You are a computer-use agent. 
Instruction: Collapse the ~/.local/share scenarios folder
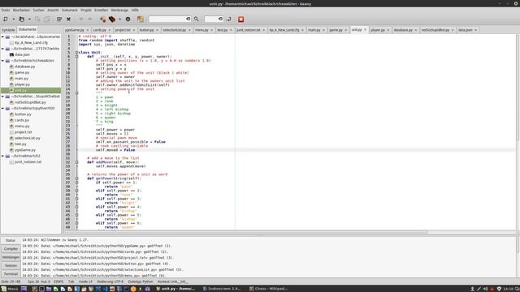(3, 36)
